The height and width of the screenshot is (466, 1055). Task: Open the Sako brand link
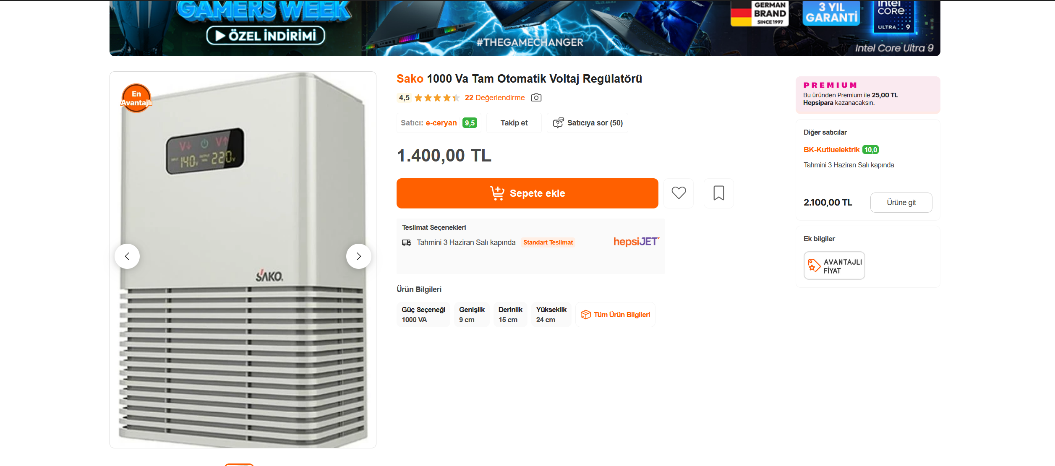410,79
